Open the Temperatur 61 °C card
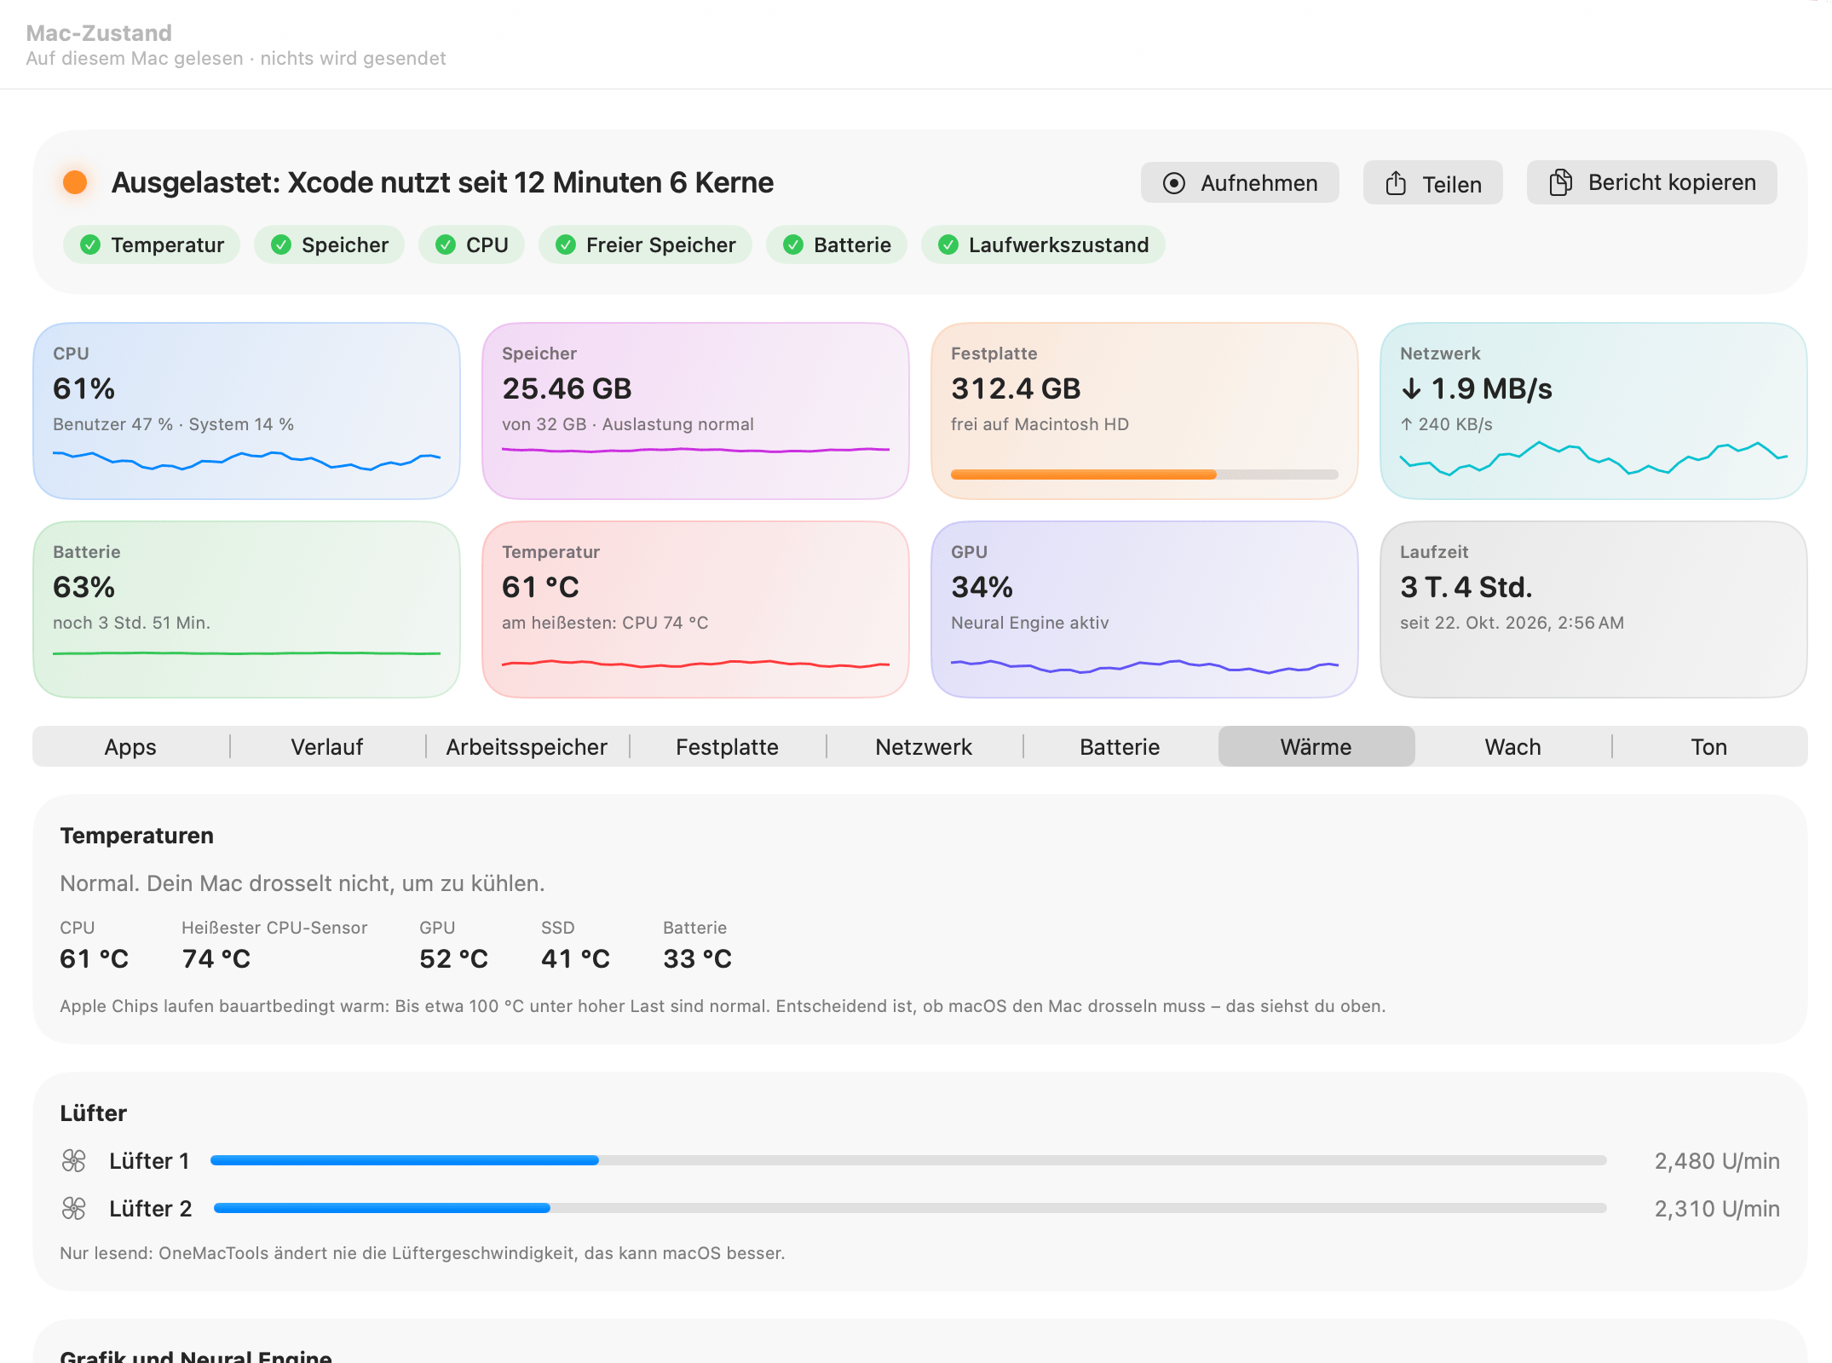This screenshot has width=1832, height=1363. coord(695,609)
